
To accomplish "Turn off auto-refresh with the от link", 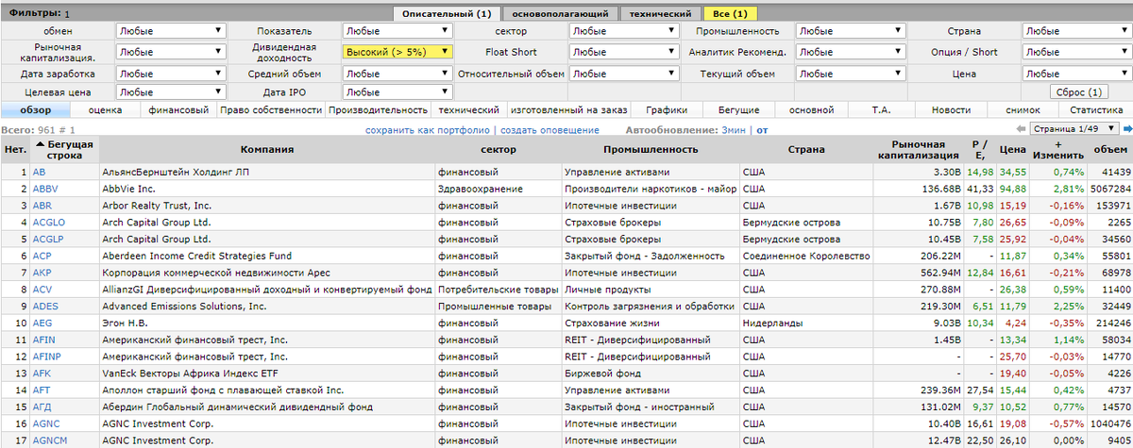I will (x=762, y=130).
